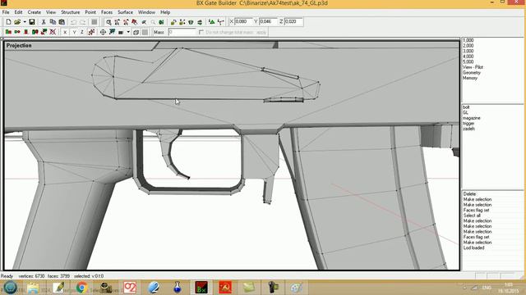Click the Redo arrow icon
The image size is (526, 295).
click(x=82, y=22)
